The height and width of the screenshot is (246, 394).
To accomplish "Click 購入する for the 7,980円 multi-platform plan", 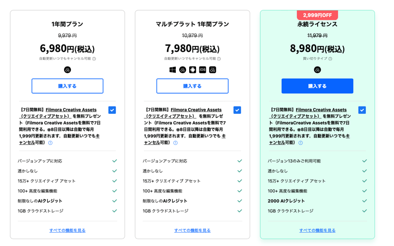I will pos(193,86).
